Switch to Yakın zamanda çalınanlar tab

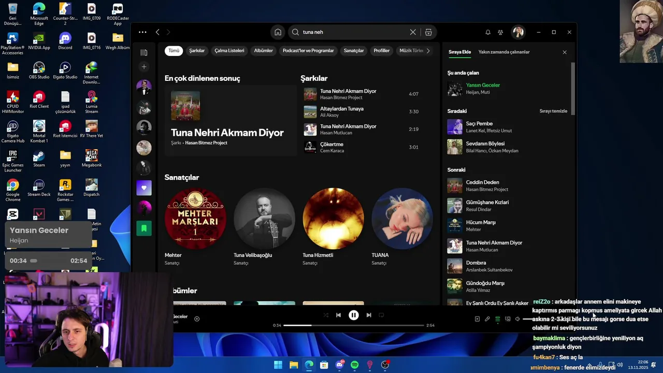(504, 52)
